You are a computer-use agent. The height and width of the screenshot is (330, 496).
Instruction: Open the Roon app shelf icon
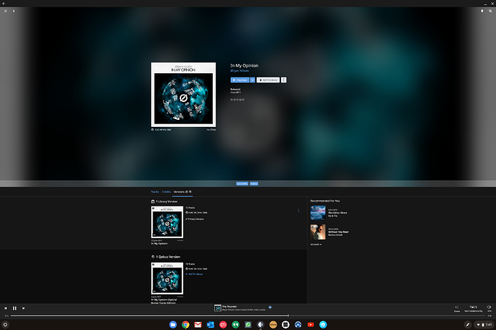pyautogui.click(x=261, y=325)
